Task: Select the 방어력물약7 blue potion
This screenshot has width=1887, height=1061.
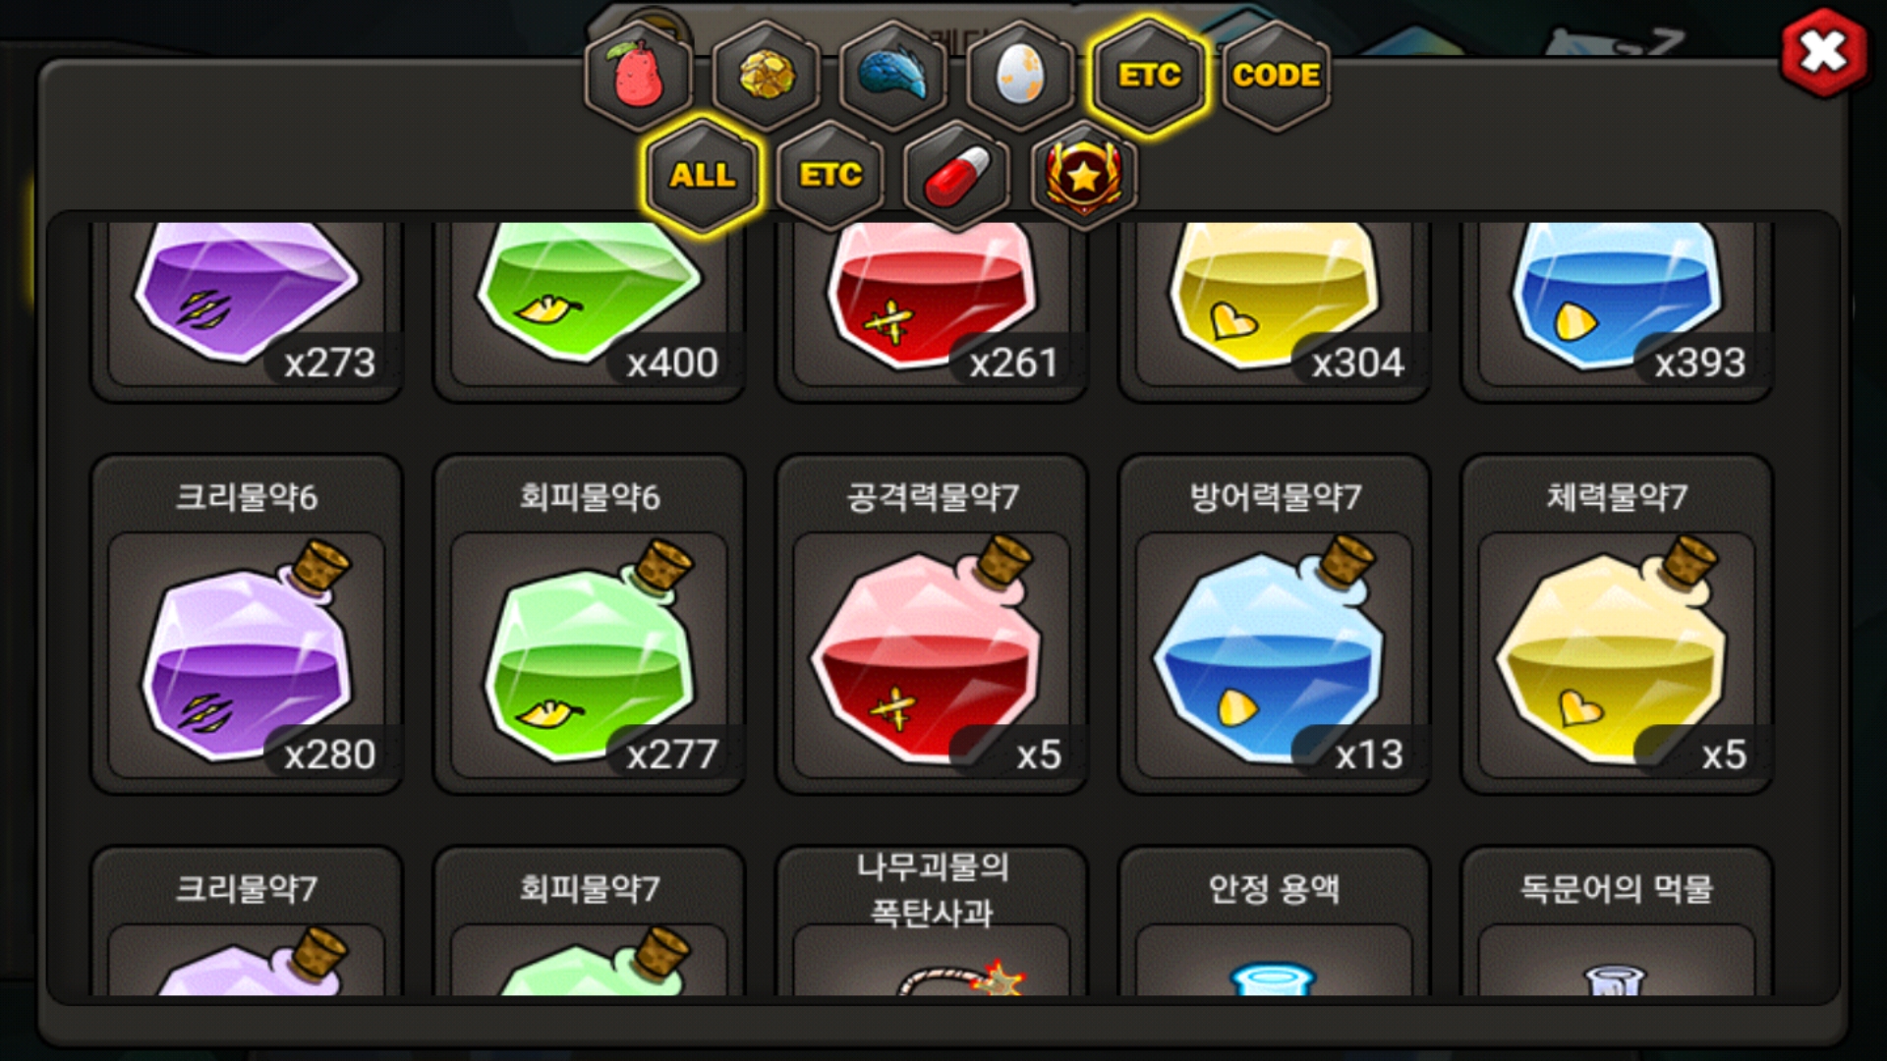Action: pyautogui.click(x=1275, y=624)
